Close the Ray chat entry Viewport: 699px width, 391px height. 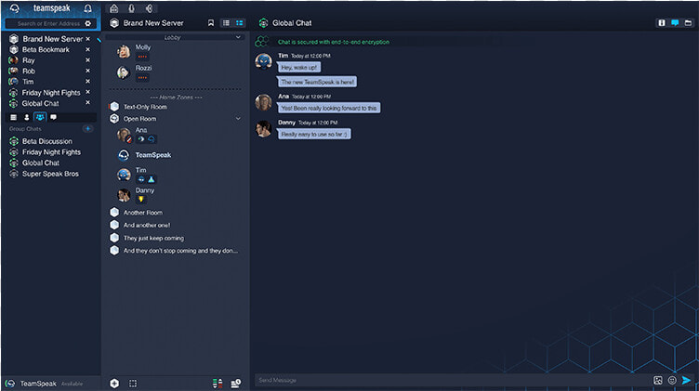(x=87, y=60)
